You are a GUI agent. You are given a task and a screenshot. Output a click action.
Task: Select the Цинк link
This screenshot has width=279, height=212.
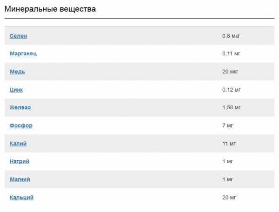(16, 90)
